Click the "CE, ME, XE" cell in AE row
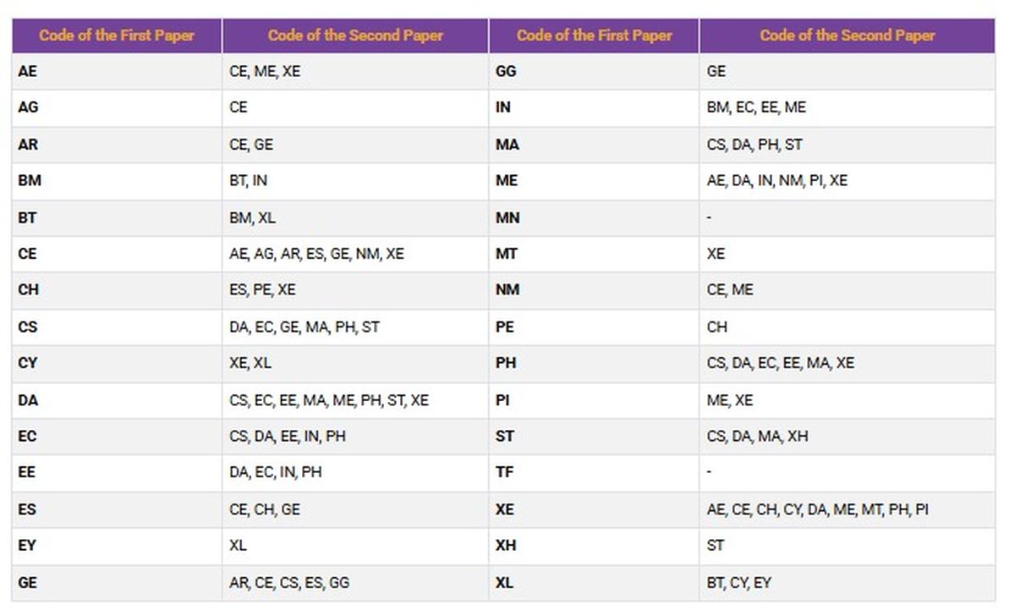1015x616 pixels. [265, 72]
